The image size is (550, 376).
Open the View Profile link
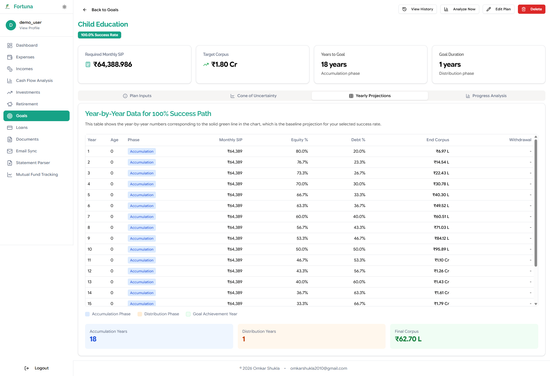pyautogui.click(x=30, y=28)
